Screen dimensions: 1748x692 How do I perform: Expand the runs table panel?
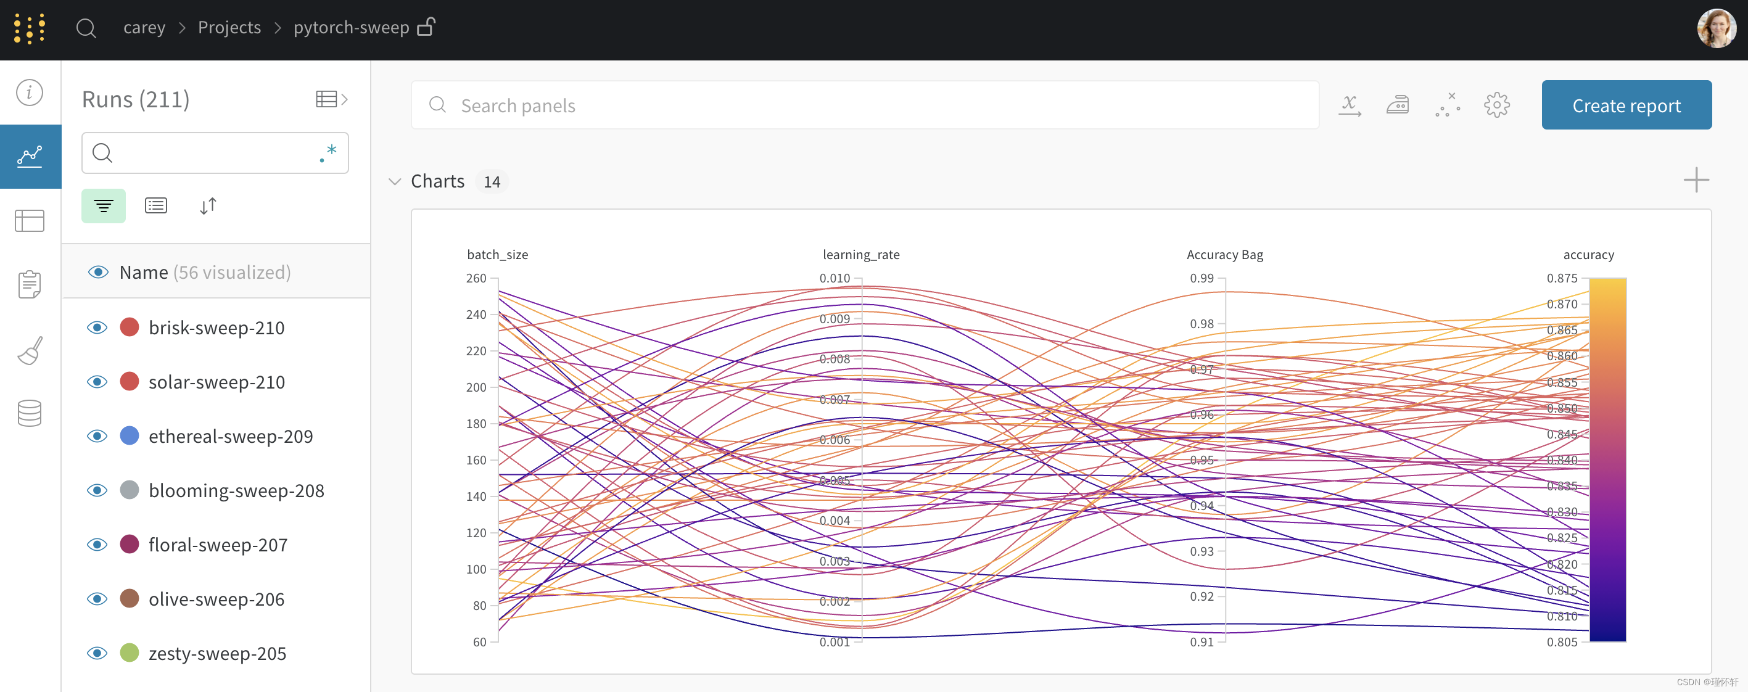tap(331, 100)
